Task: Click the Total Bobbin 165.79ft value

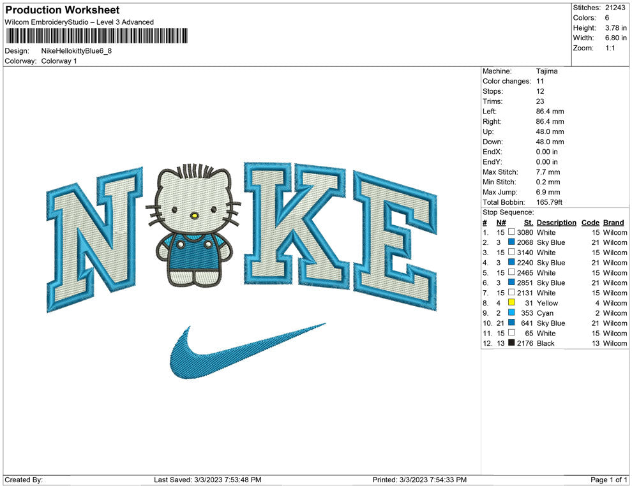Action: point(549,202)
